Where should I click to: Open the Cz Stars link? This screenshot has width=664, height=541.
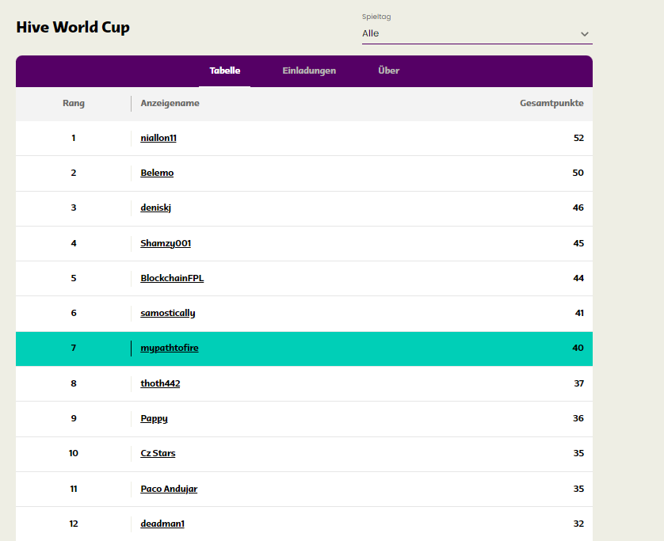click(x=158, y=453)
